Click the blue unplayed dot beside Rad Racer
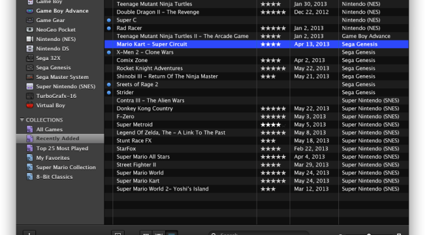 [x=109, y=28]
